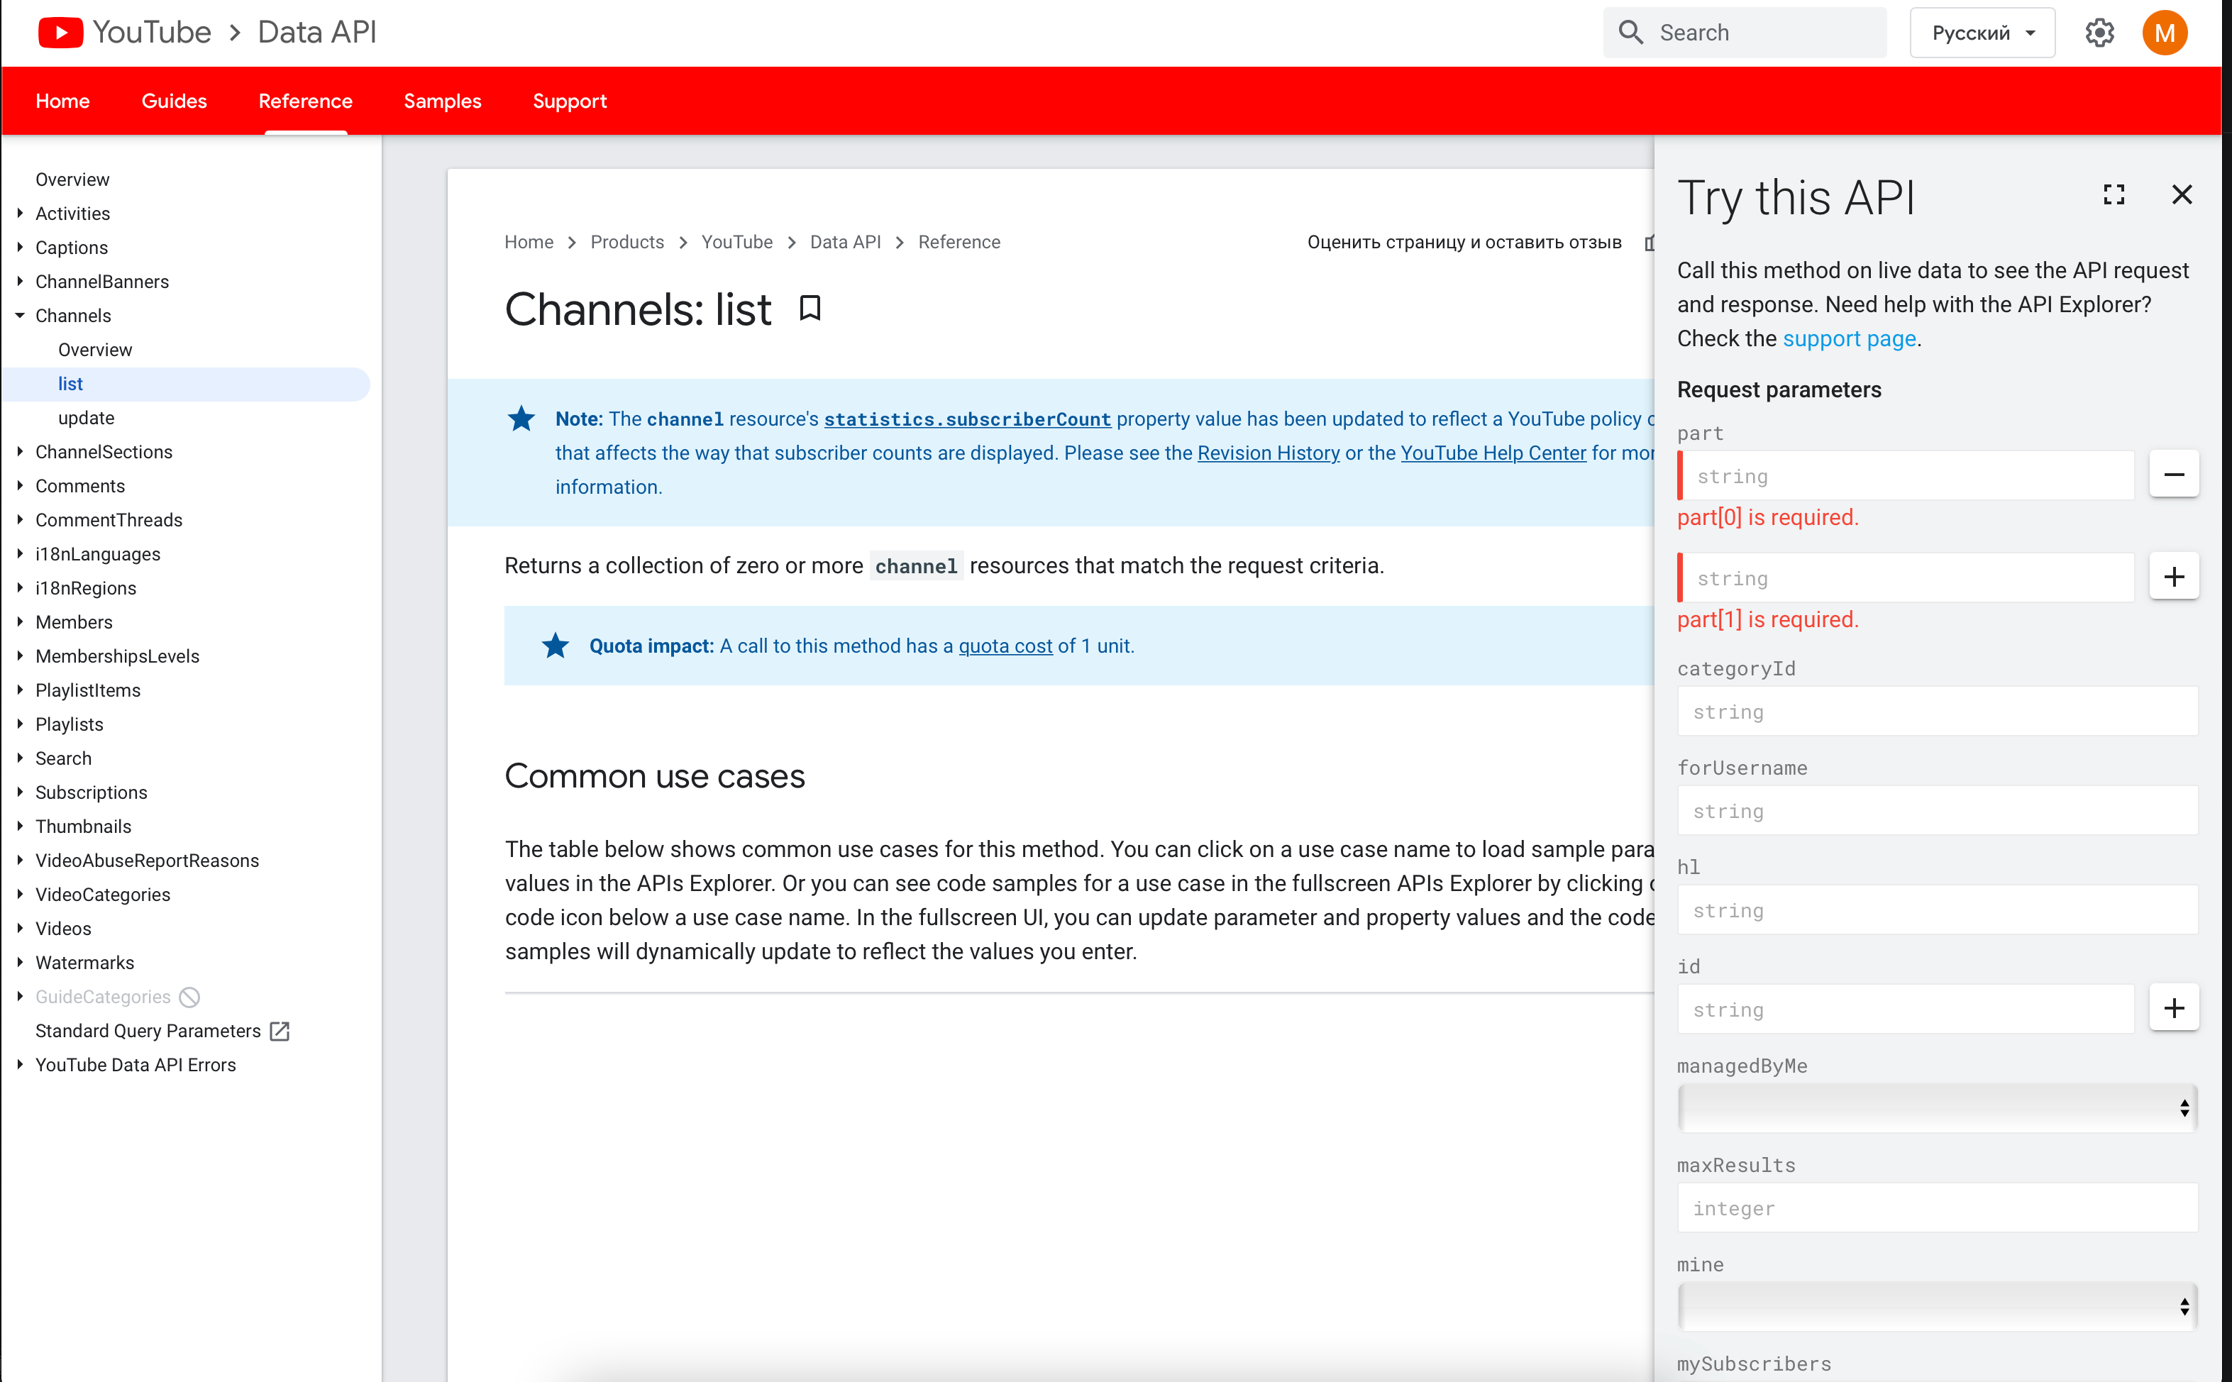Open the Guides tab
The height and width of the screenshot is (1382, 2232).
click(x=174, y=101)
